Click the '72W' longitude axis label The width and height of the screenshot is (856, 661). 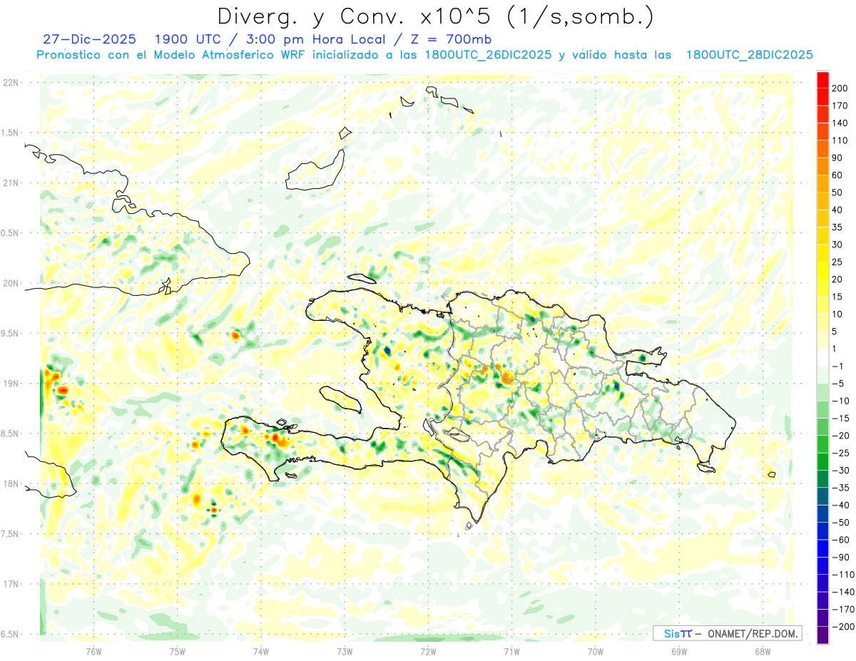pos(428,652)
